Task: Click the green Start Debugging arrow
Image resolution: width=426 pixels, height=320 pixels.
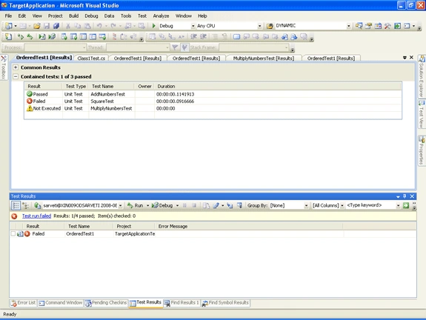Action: pyautogui.click(x=154, y=26)
